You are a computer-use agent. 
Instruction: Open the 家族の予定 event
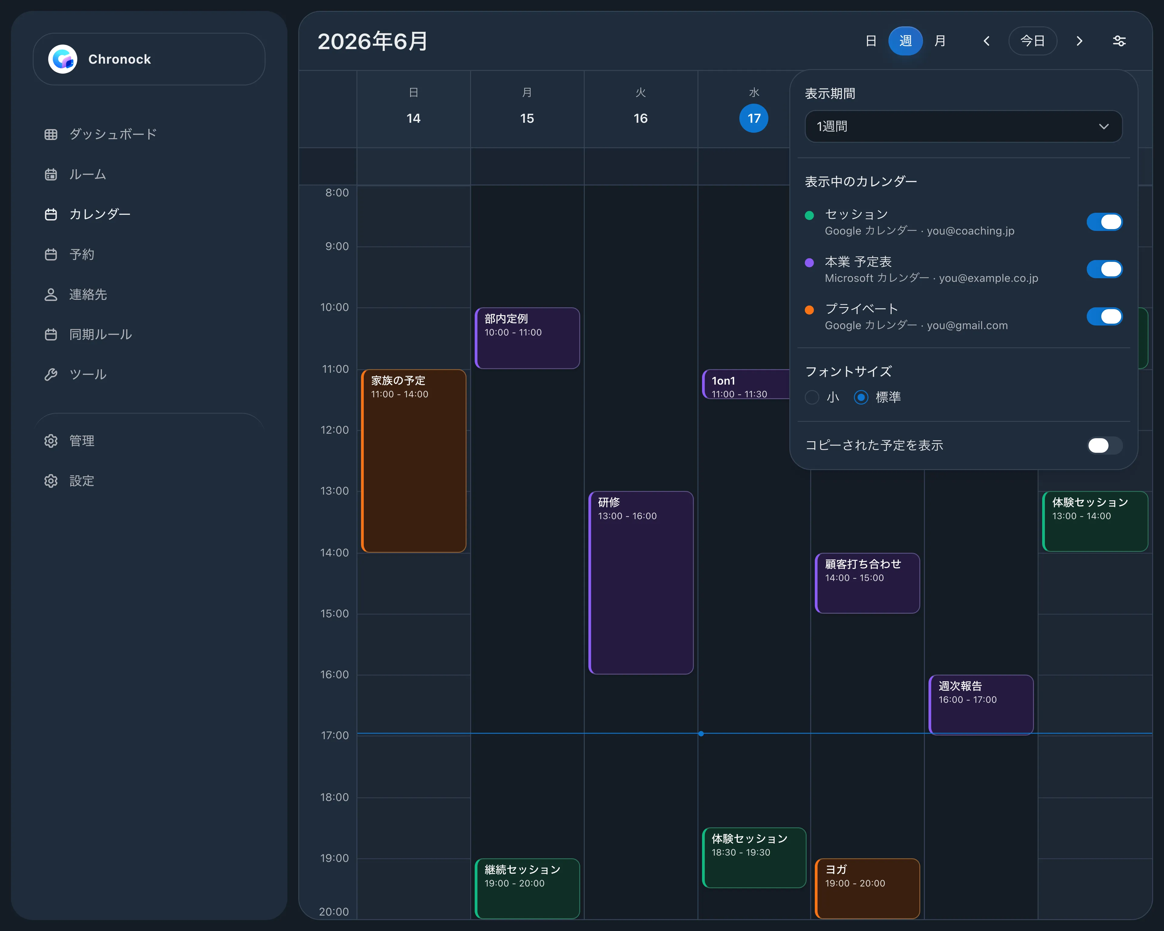pos(413,460)
